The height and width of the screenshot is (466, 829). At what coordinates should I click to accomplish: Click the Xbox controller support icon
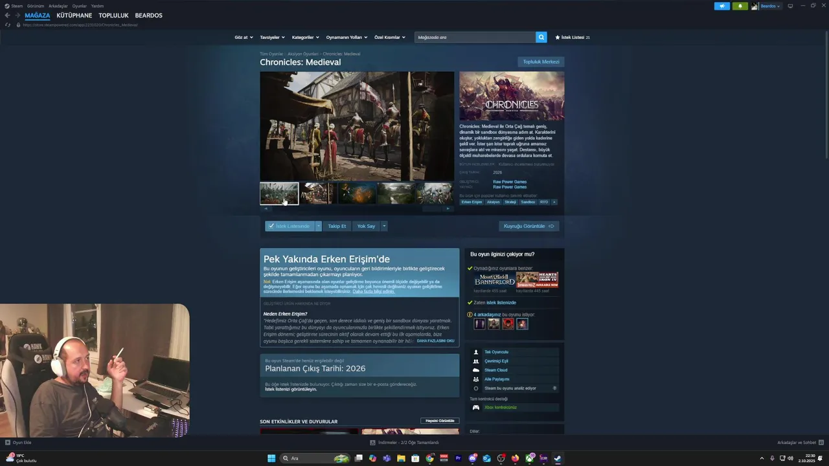476,408
